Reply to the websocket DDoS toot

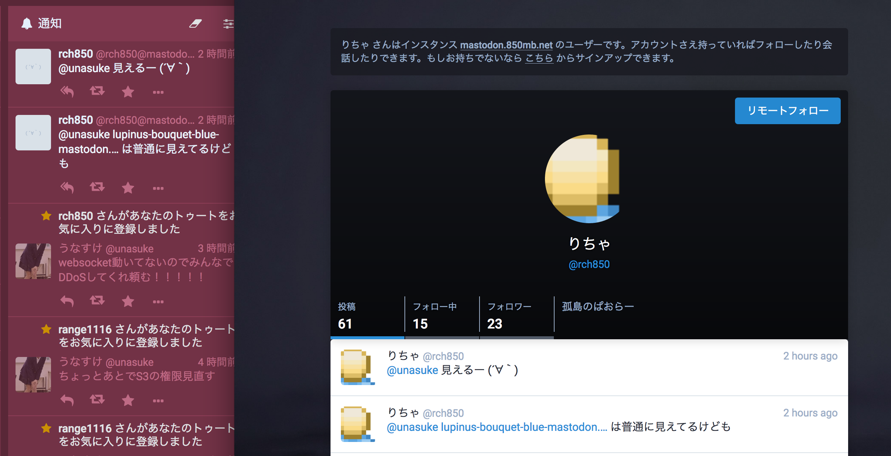click(67, 301)
